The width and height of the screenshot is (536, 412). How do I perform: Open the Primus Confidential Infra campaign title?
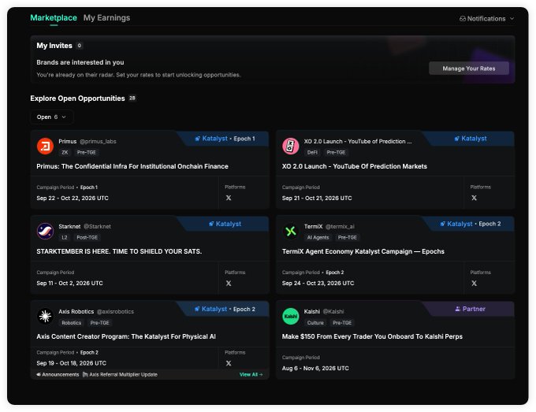[x=132, y=166]
